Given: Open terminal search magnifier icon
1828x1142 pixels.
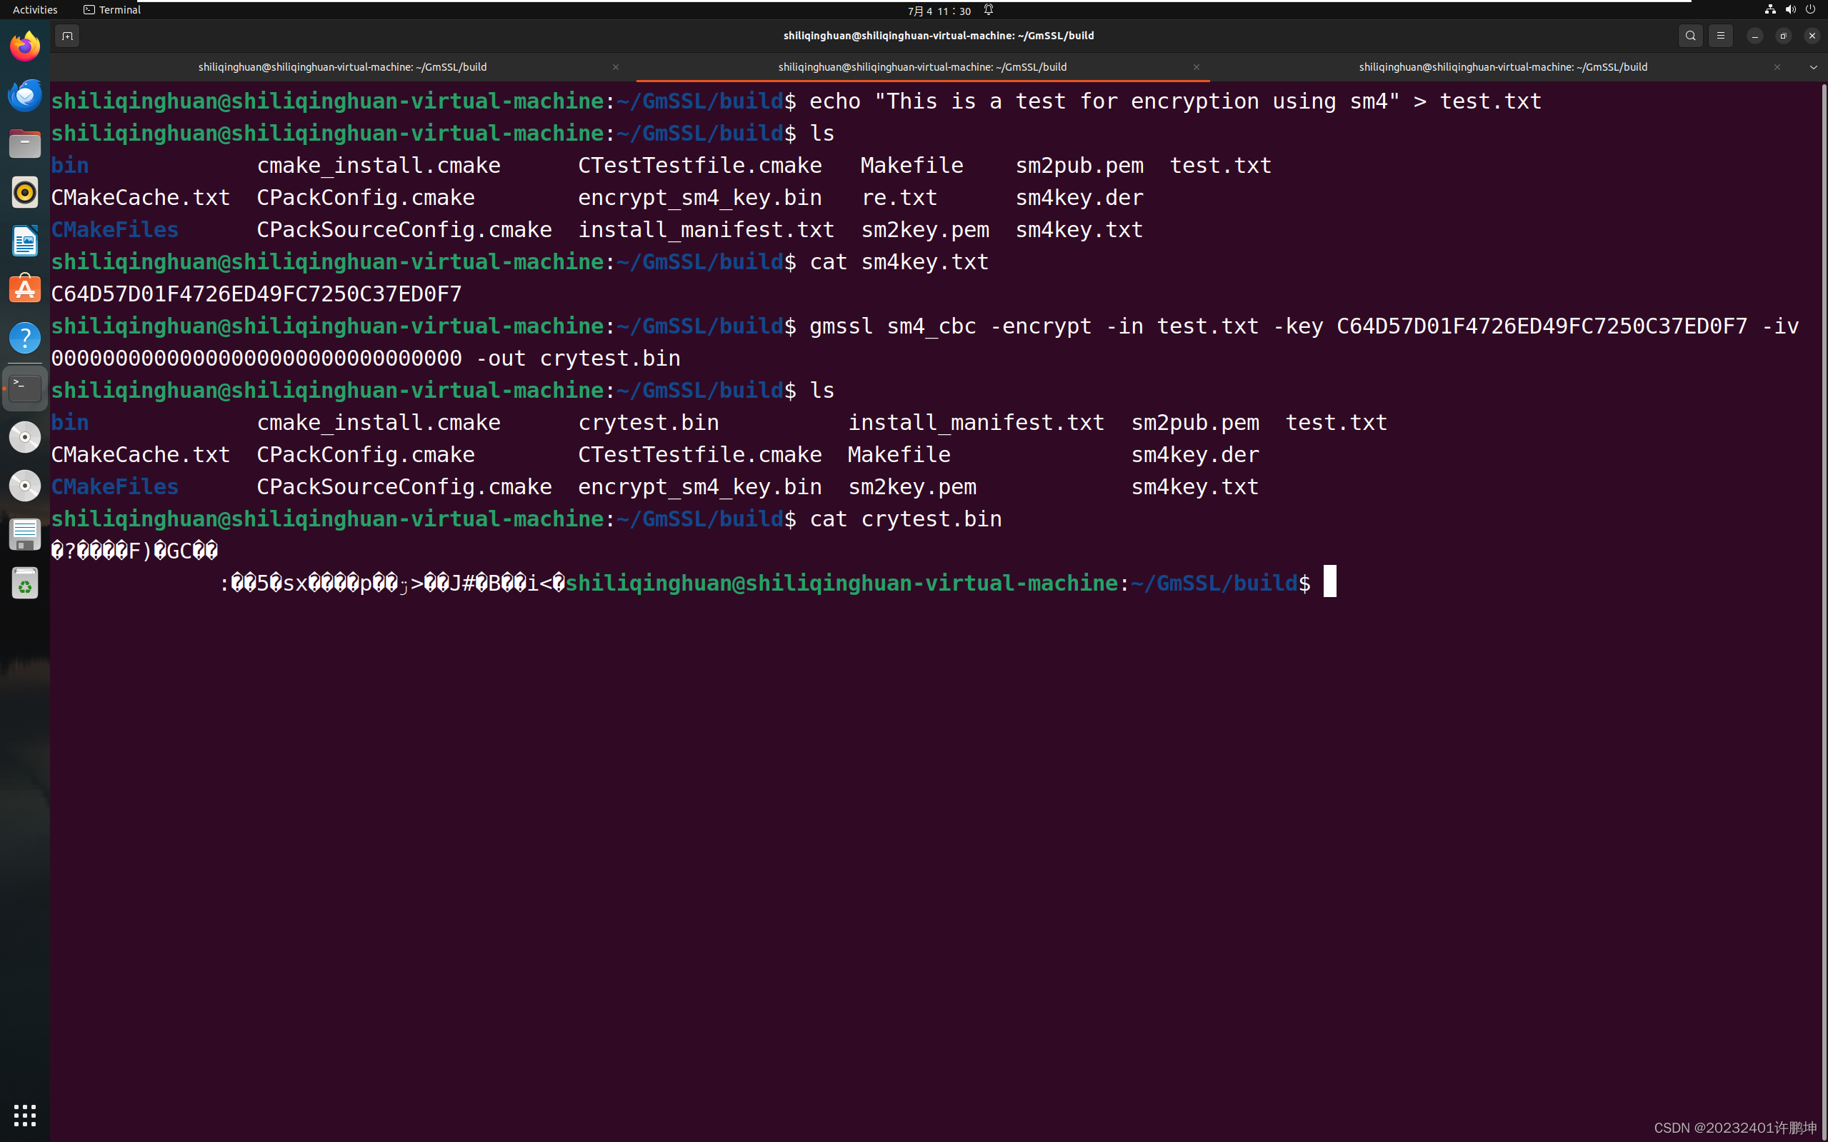Looking at the screenshot, I should [1691, 36].
